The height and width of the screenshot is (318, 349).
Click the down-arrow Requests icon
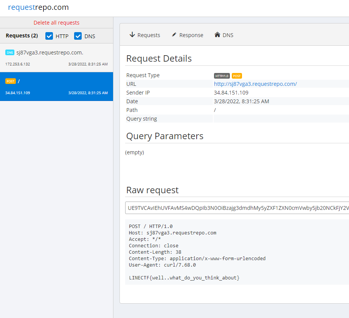point(132,35)
